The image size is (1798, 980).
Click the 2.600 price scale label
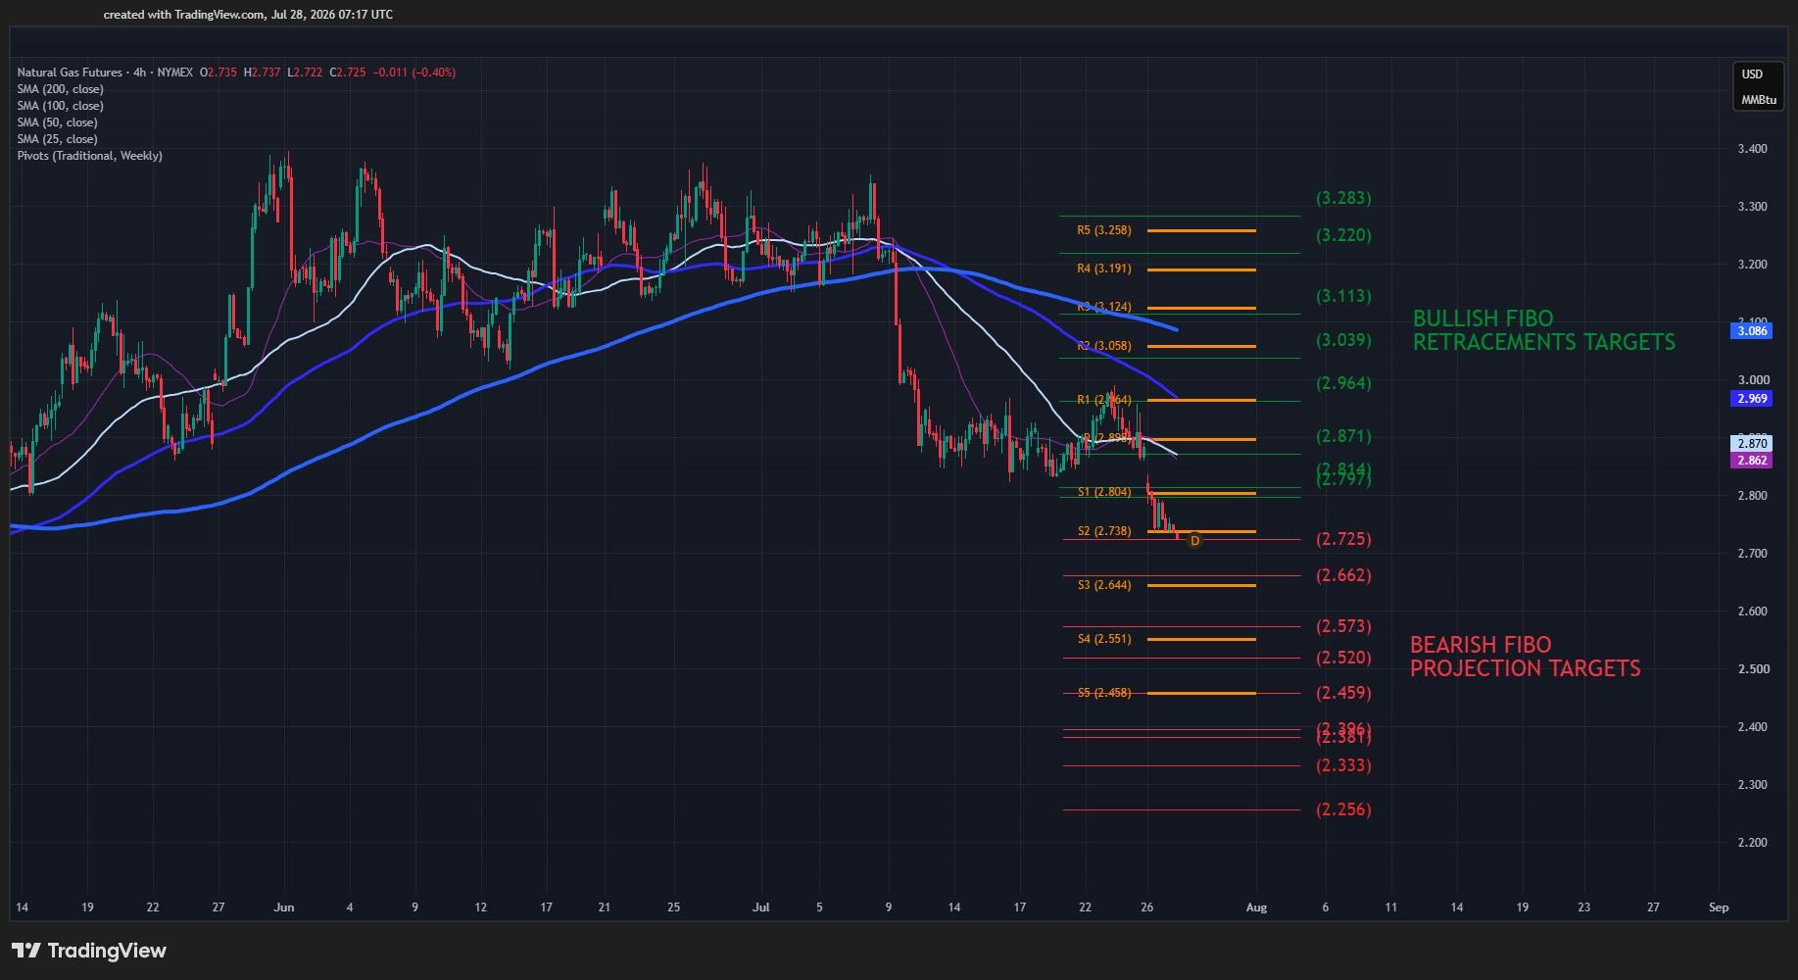click(x=1752, y=612)
